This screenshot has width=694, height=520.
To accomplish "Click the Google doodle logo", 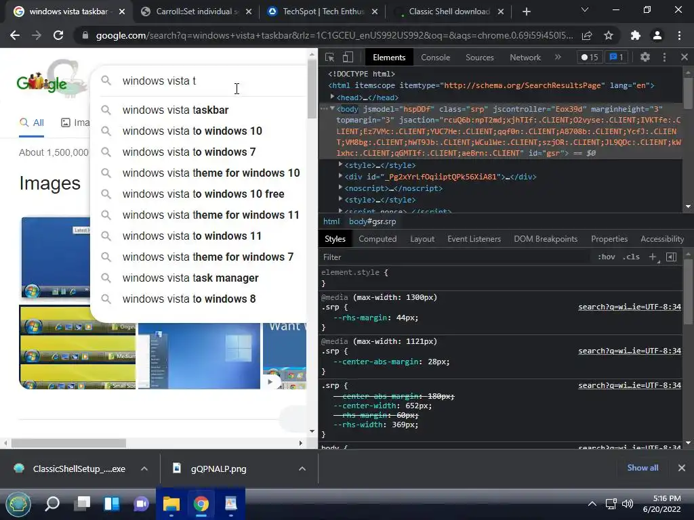I will (x=50, y=80).
